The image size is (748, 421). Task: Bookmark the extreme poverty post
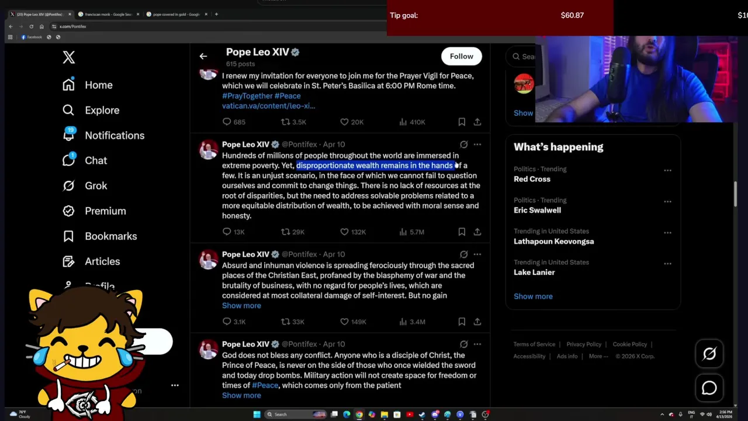click(x=462, y=232)
